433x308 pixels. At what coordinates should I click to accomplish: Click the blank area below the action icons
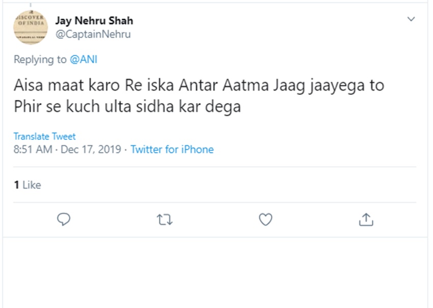[x=216, y=273]
